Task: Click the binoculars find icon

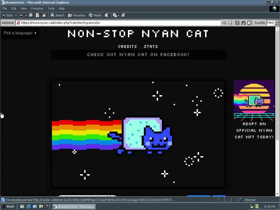Action: coord(243,23)
